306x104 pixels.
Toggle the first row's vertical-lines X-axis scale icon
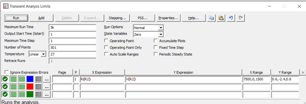13,79
